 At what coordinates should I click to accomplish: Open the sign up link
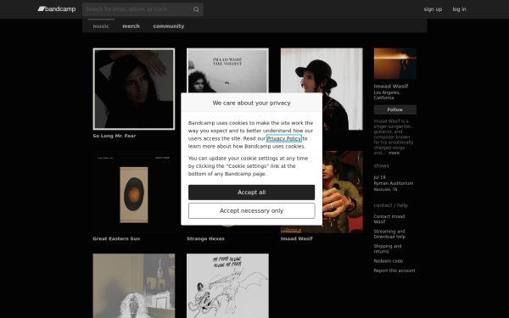point(433,9)
